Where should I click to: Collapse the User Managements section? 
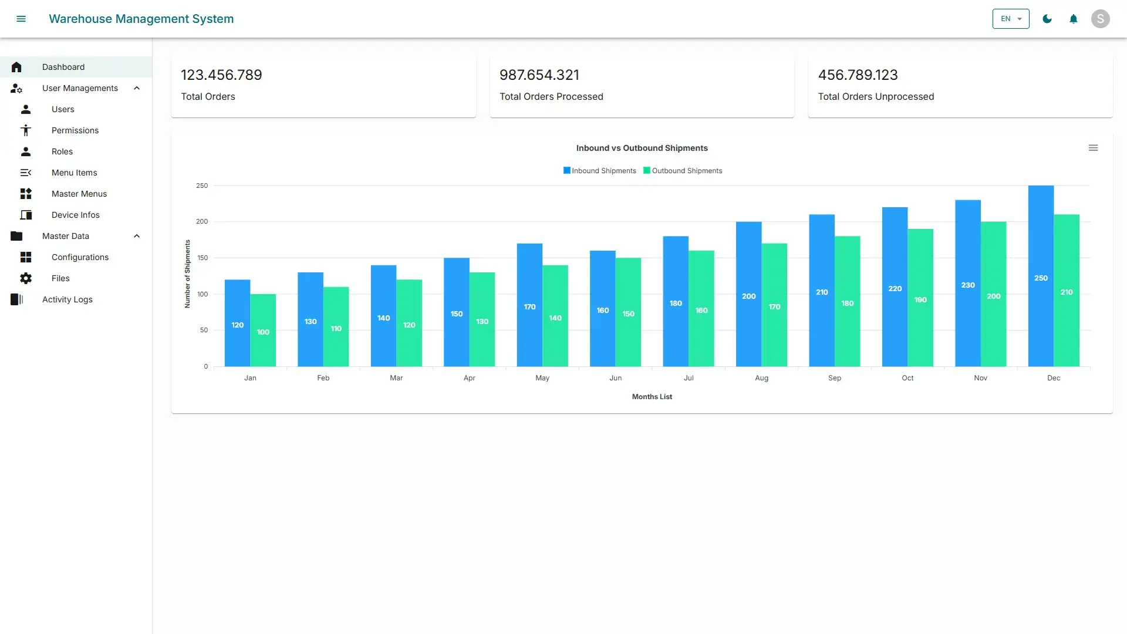[x=137, y=88]
